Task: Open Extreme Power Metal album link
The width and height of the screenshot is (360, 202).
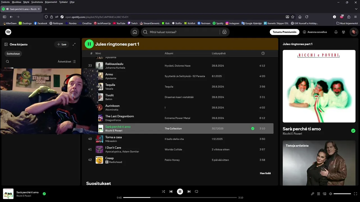Action: pyautogui.click(x=177, y=118)
